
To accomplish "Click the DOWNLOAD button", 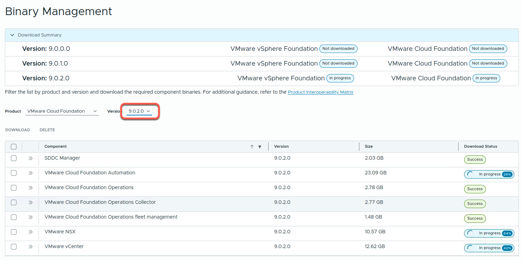I will [x=18, y=130].
